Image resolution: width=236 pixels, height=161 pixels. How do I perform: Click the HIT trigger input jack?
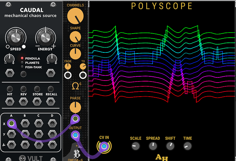point(10,101)
